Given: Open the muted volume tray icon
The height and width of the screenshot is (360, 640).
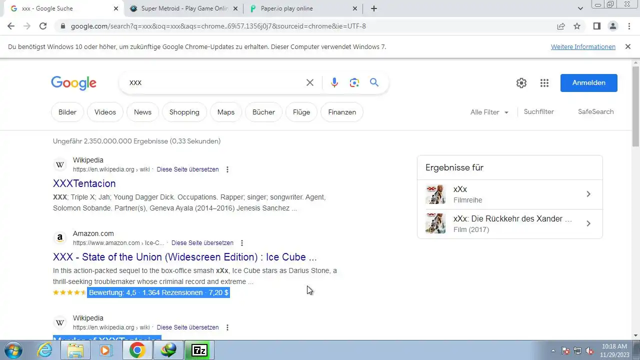Looking at the screenshot, I should click(x=590, y=350).
